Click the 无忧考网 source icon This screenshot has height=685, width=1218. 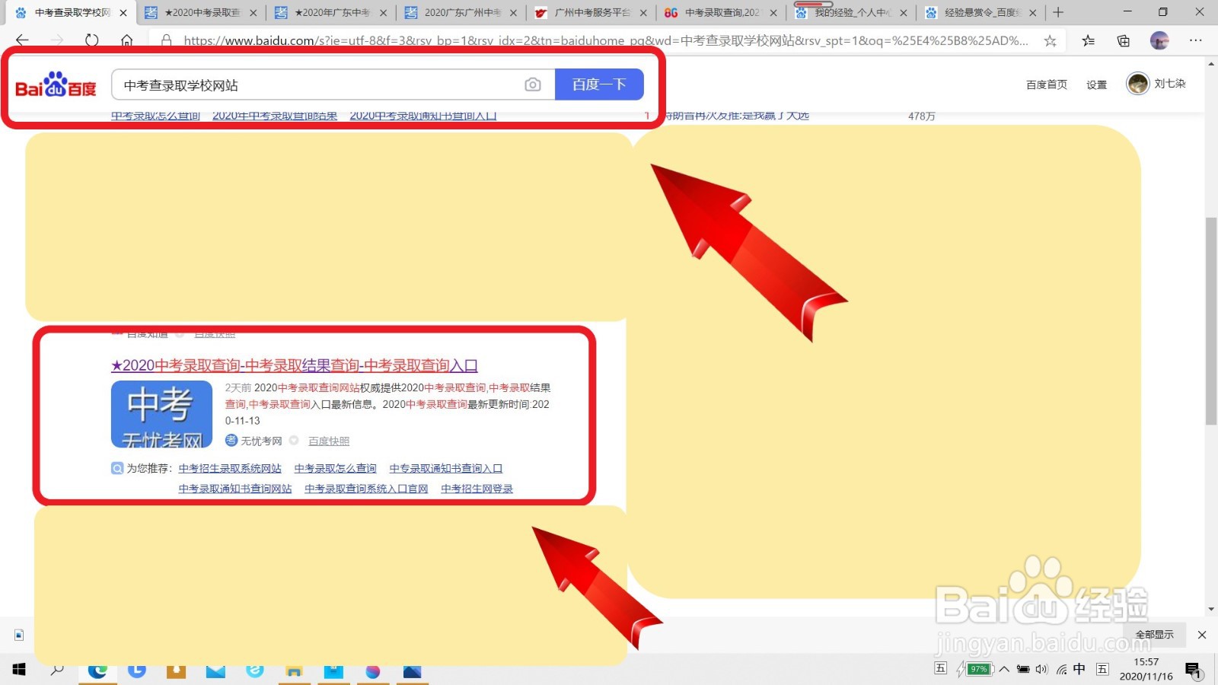point(231,440)
